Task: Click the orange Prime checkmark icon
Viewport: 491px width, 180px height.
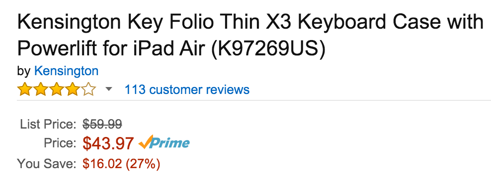Action: [x=146, y=142]
